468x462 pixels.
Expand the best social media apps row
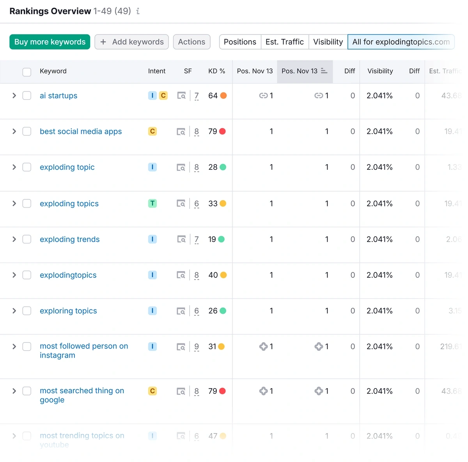[14, 131]
